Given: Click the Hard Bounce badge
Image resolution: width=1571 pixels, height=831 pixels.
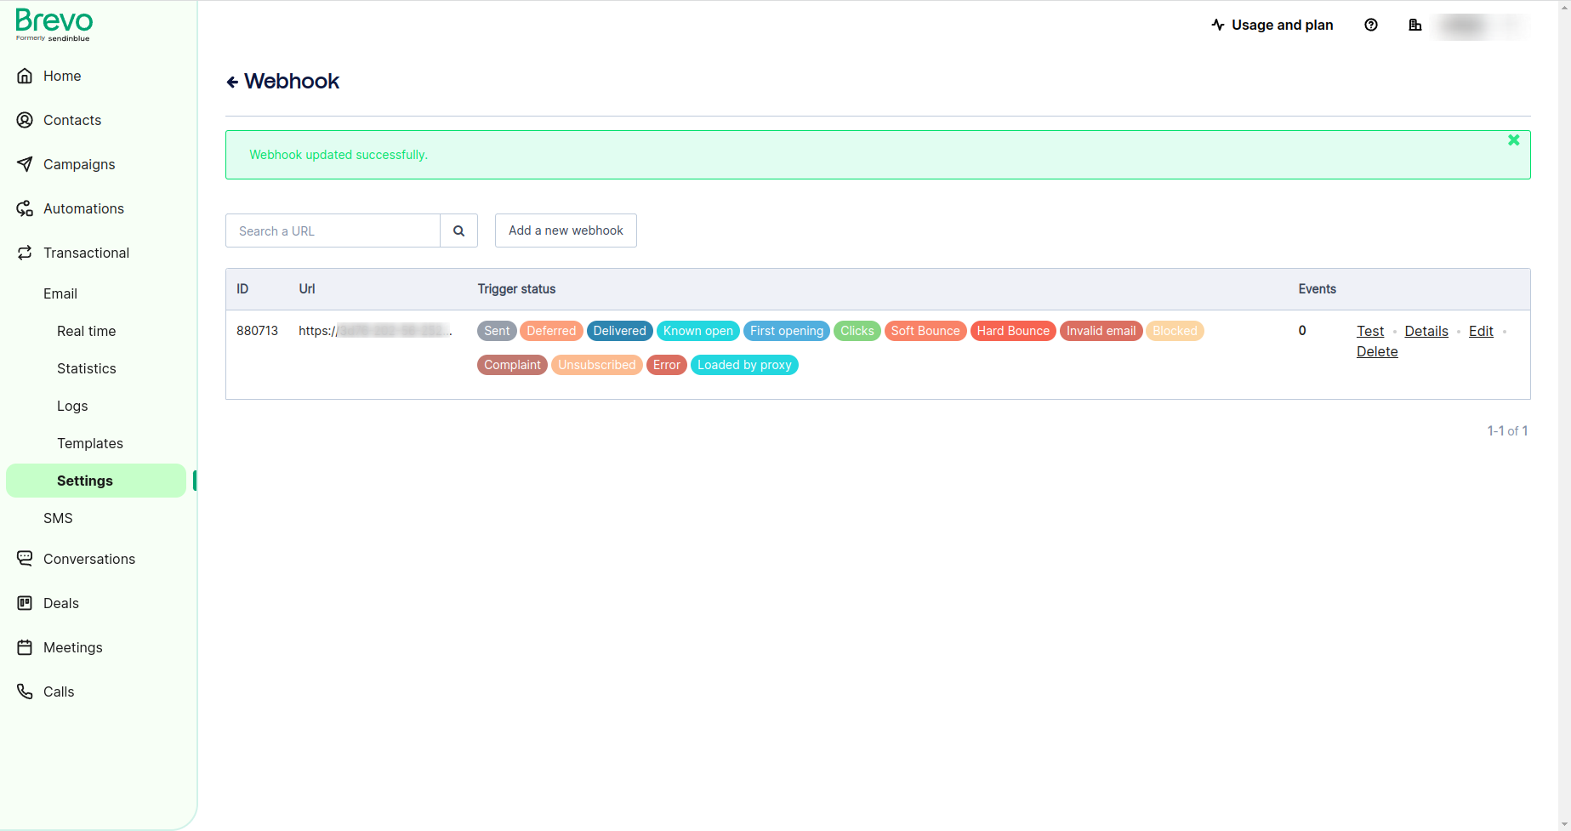Looking at the screenshot, I should coord(1013,331).
